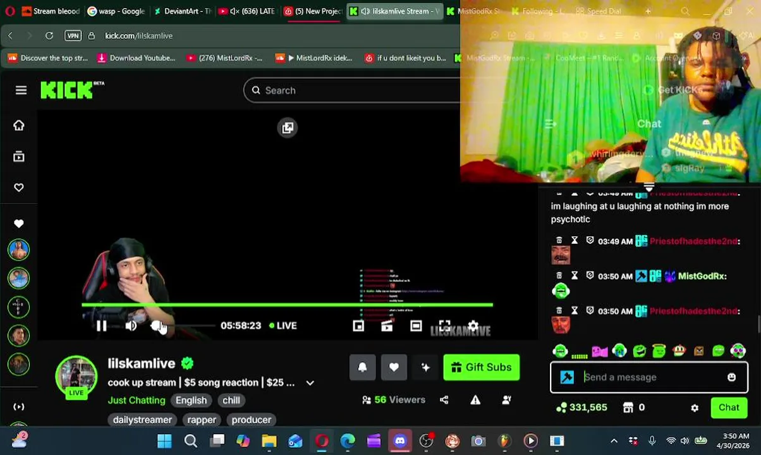The width and height of the screenshot is (761, 455).
Task: Enable picture-in-picture on the video player
Action: tap(358, 325)
